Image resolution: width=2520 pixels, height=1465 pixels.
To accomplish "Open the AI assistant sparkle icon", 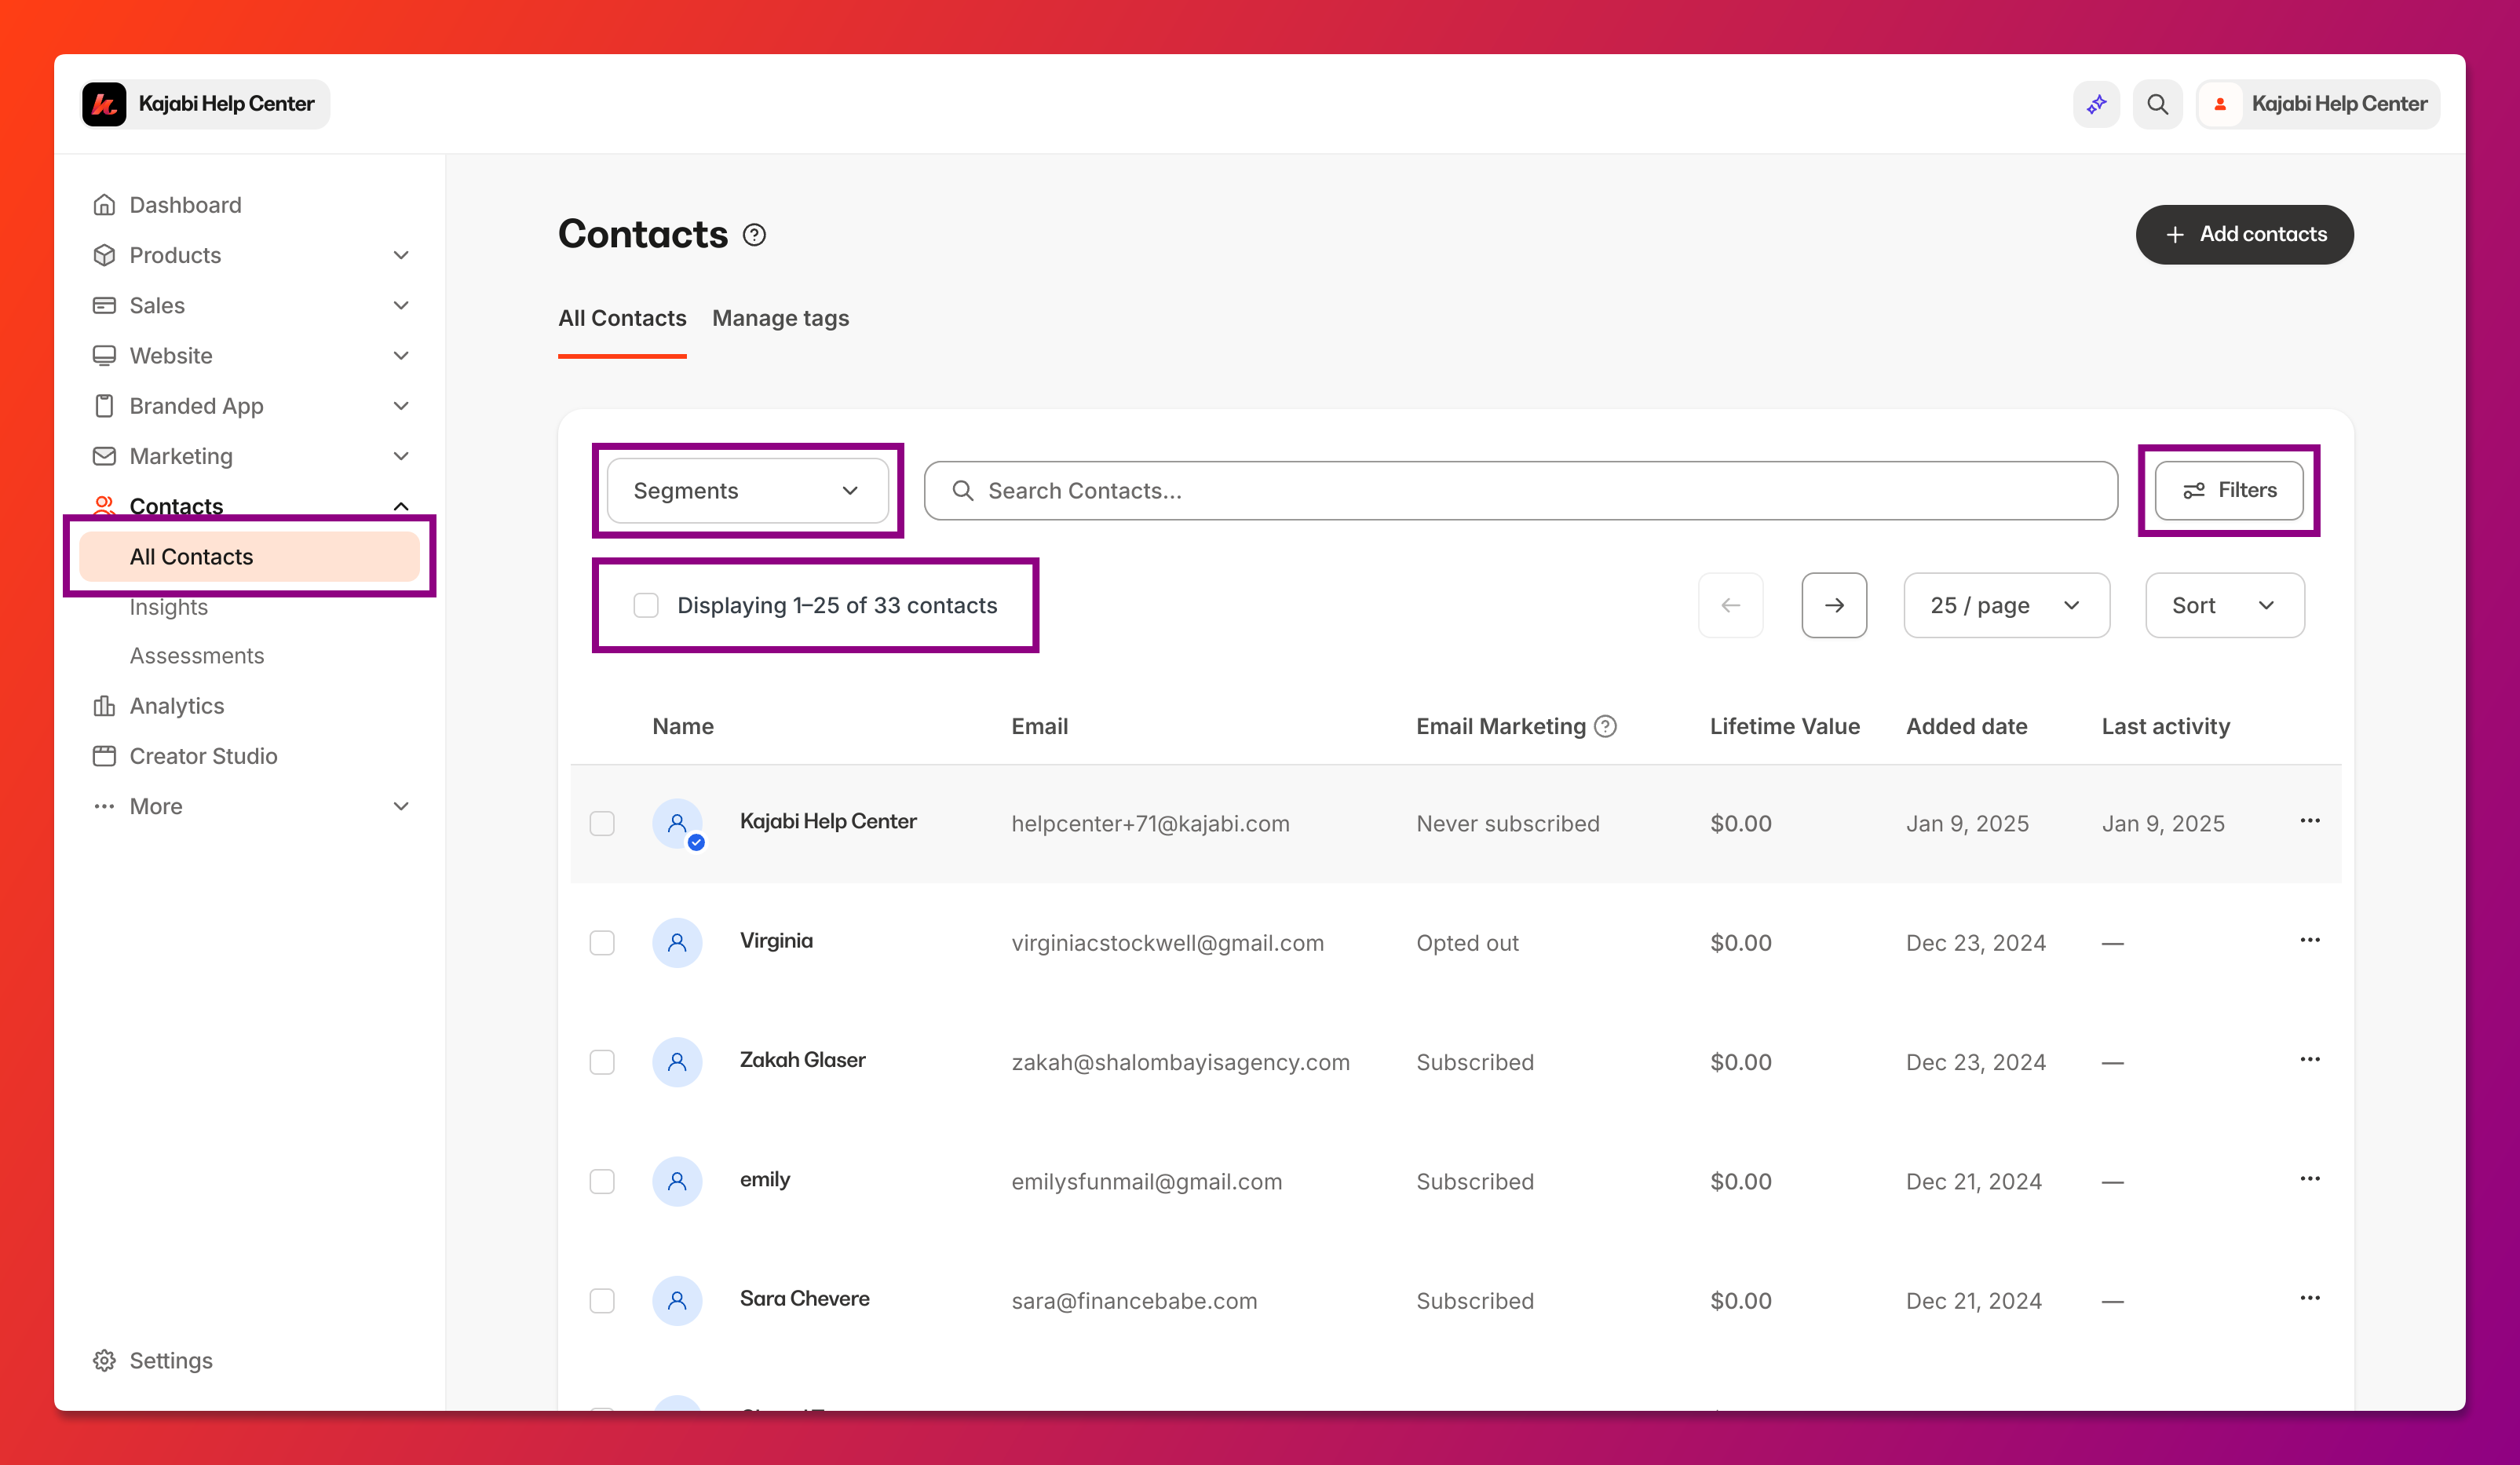I will point(2096,104).
